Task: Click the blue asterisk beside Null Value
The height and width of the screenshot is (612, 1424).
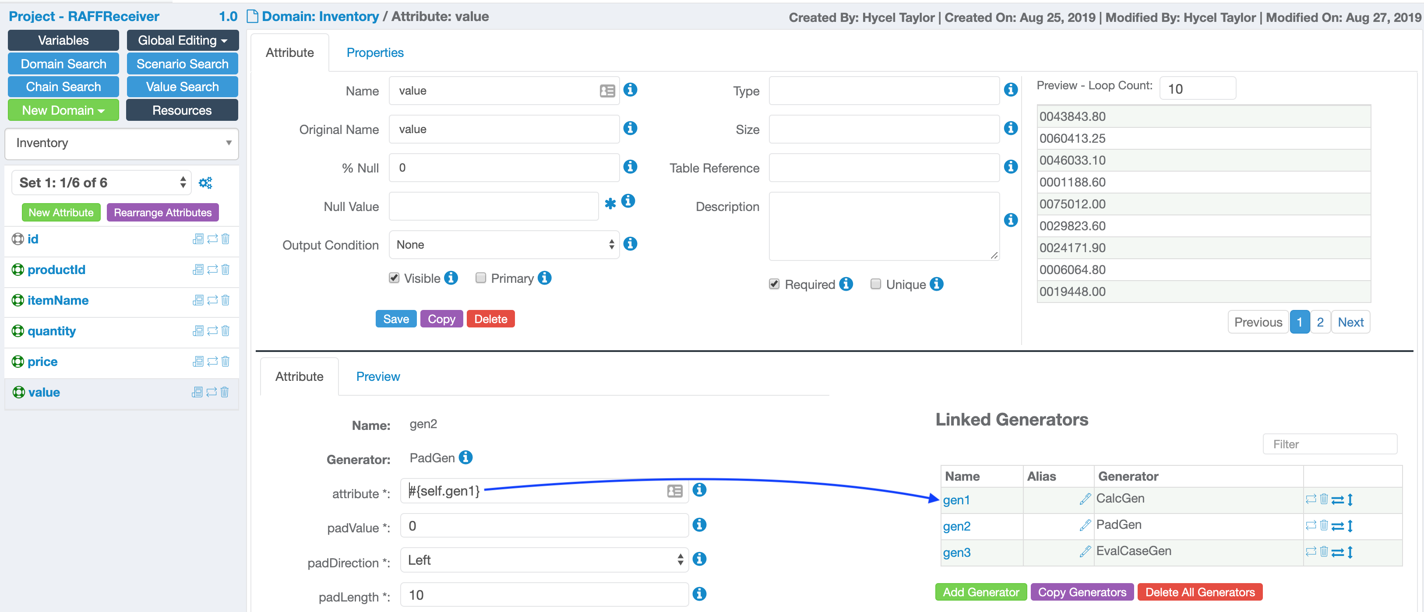Action: 610,204
